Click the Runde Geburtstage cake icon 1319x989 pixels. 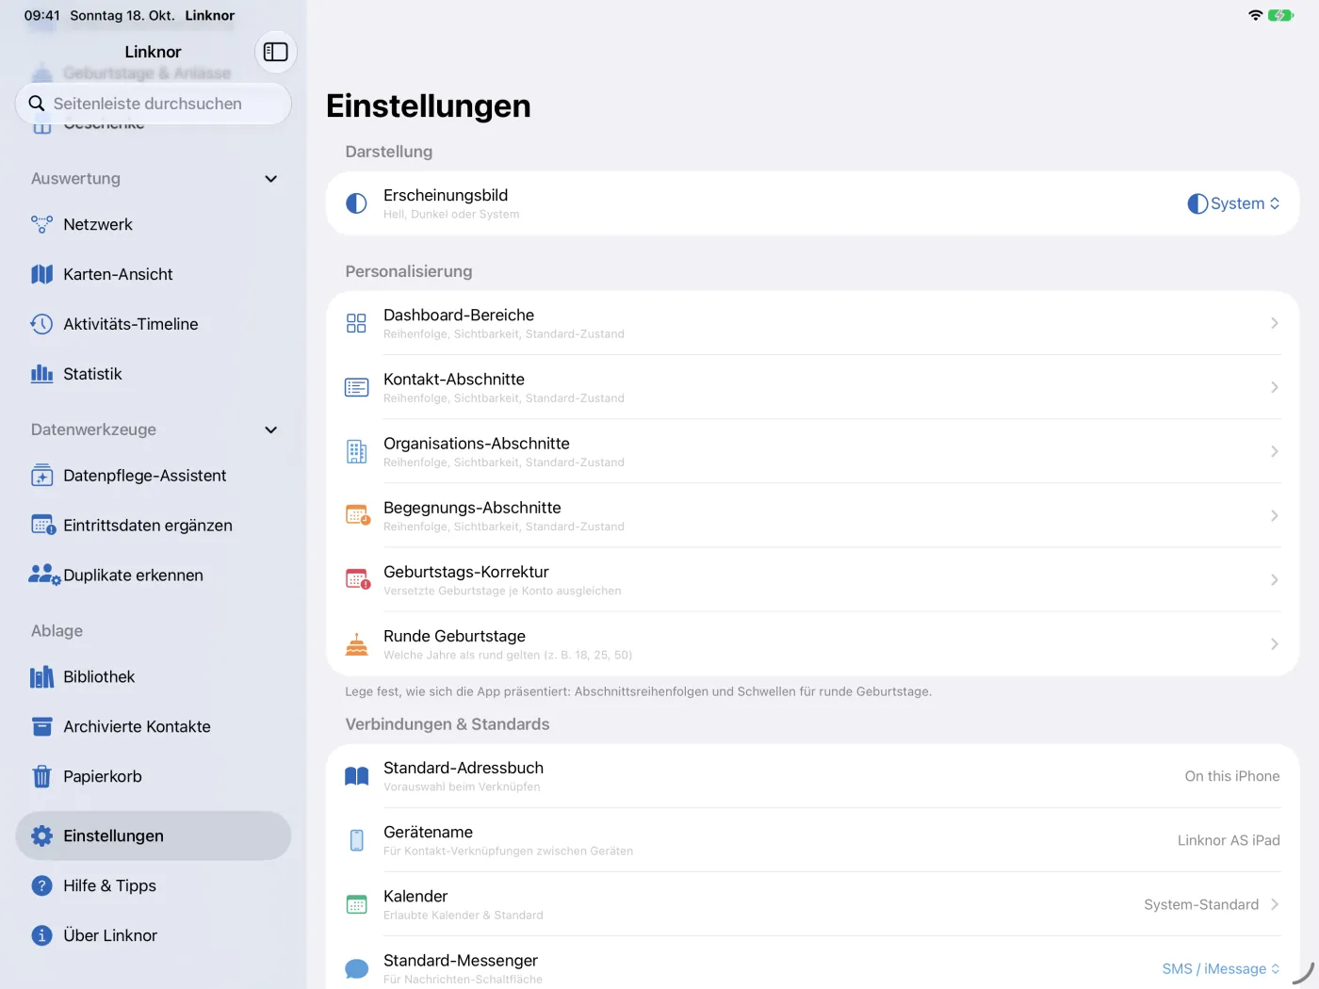pyautogui.click(x=356, y=644)
